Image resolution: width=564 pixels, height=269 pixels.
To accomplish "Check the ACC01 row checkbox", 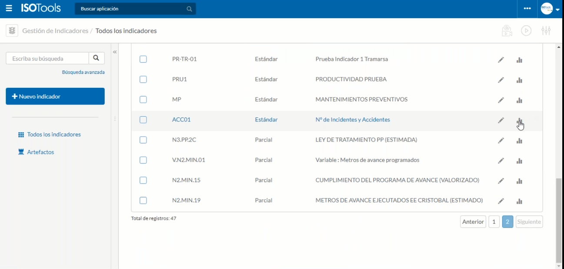I will (143, 120).
